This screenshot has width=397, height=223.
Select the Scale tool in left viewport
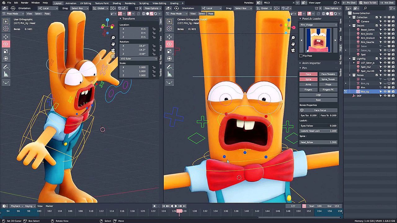click(6, 51)
